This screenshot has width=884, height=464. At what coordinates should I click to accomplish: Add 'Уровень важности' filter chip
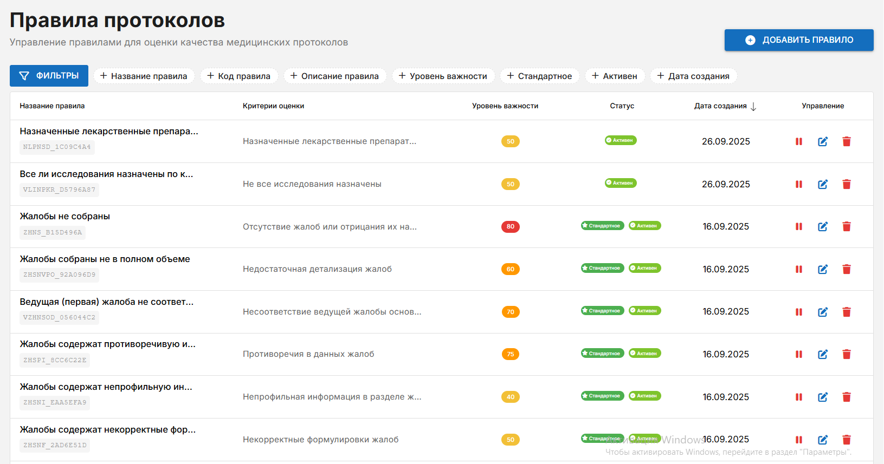(443, 76)
